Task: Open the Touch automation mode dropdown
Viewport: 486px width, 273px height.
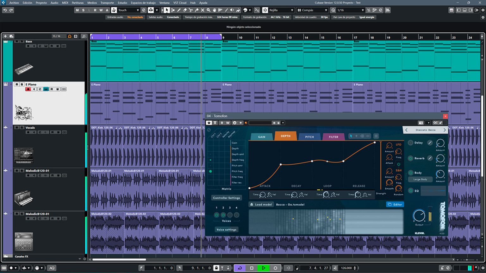Action: (128, 10)
